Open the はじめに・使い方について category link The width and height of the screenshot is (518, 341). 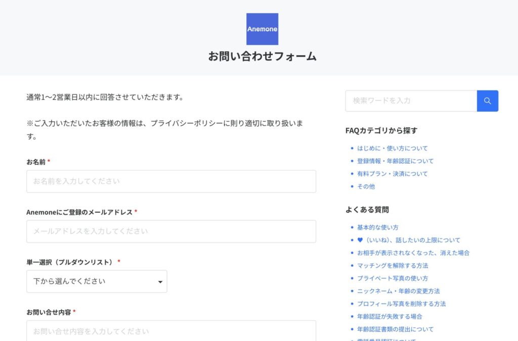(x=394, y=148)
